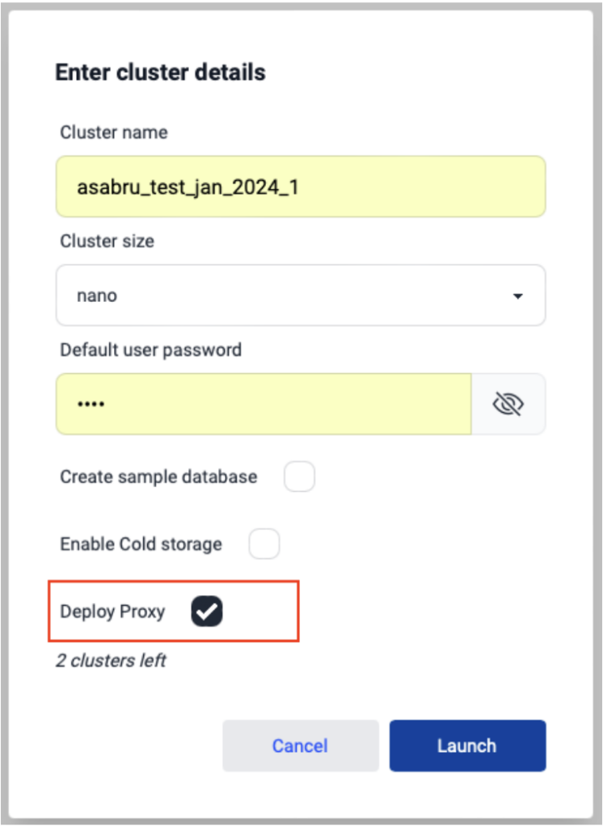
Task: Click the Cluster size dropdown arrow
Action: [521, 296]
